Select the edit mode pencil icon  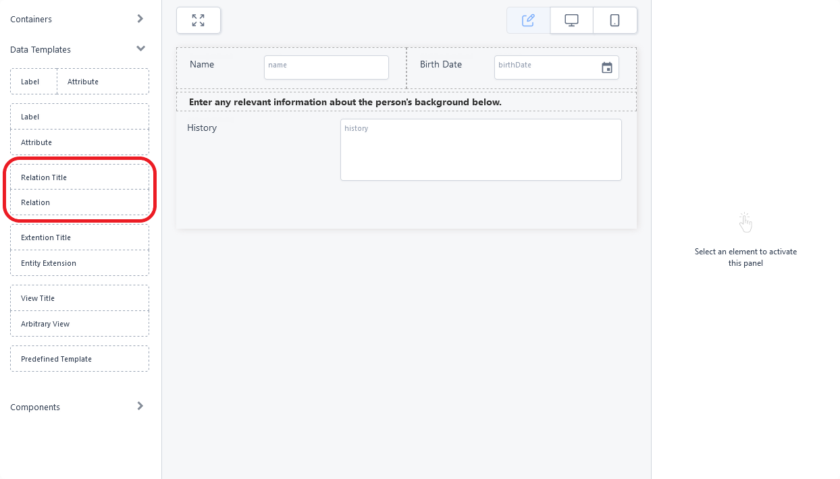528,20
